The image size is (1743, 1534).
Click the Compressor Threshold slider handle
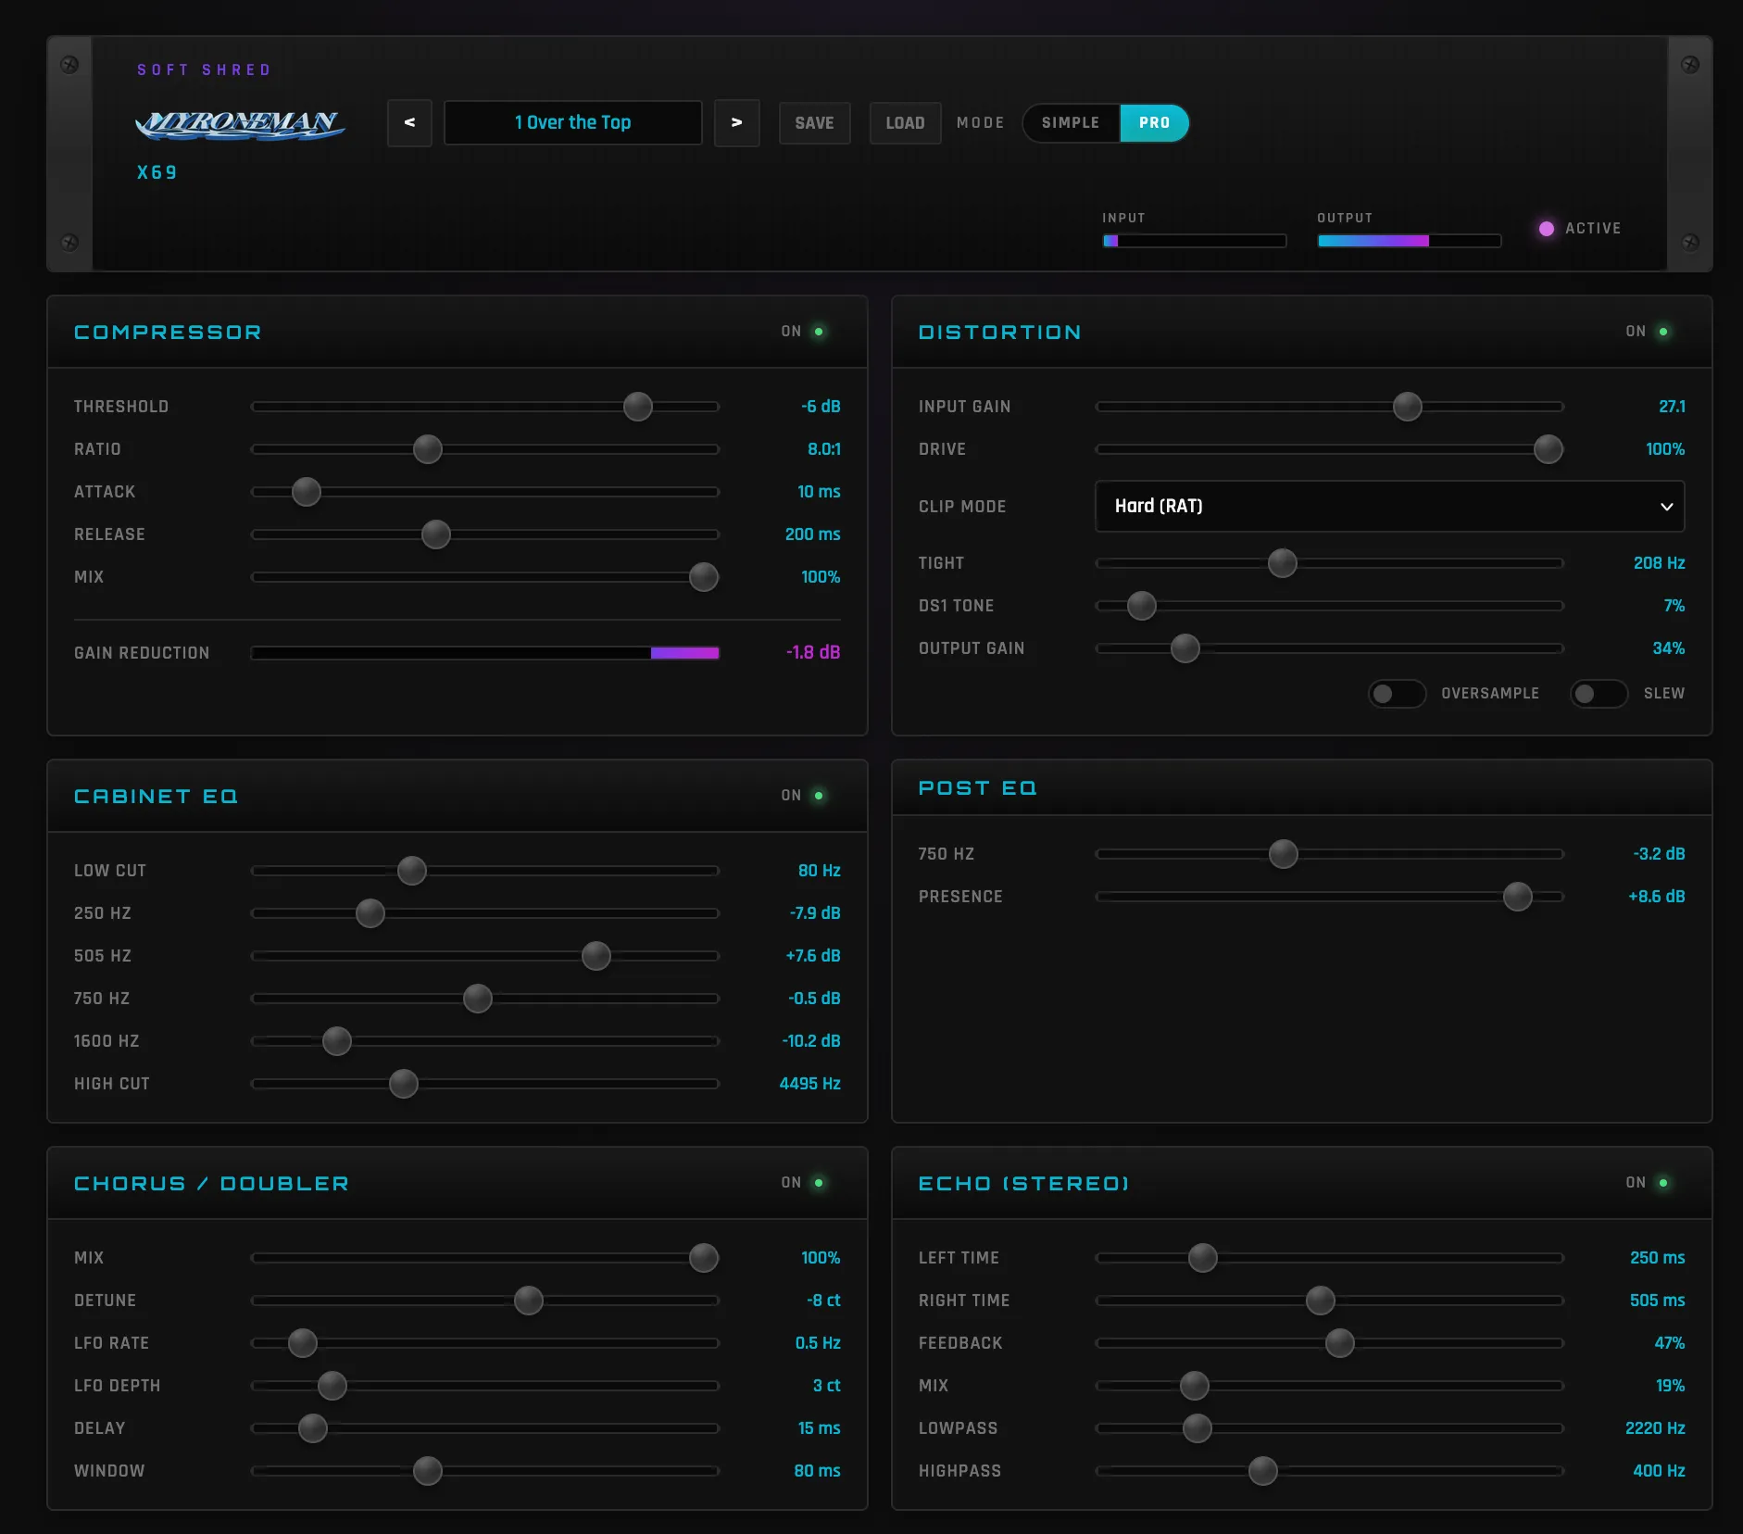coord(636,406)
